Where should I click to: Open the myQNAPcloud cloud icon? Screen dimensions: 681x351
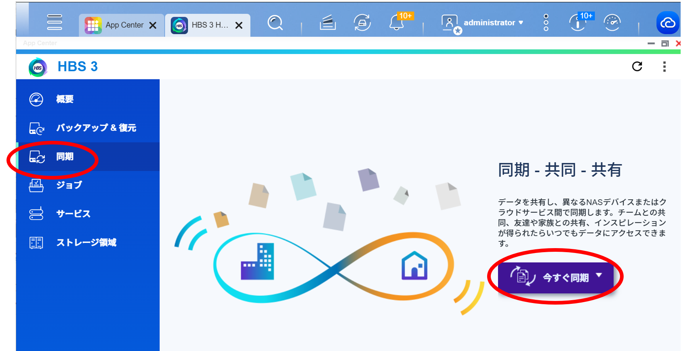[x=668, y=23]
